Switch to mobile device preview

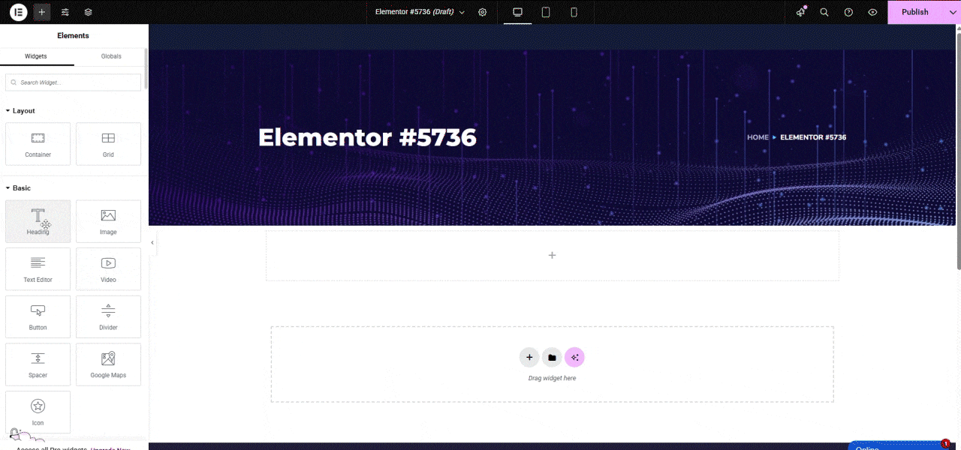[x=574, y=12]
